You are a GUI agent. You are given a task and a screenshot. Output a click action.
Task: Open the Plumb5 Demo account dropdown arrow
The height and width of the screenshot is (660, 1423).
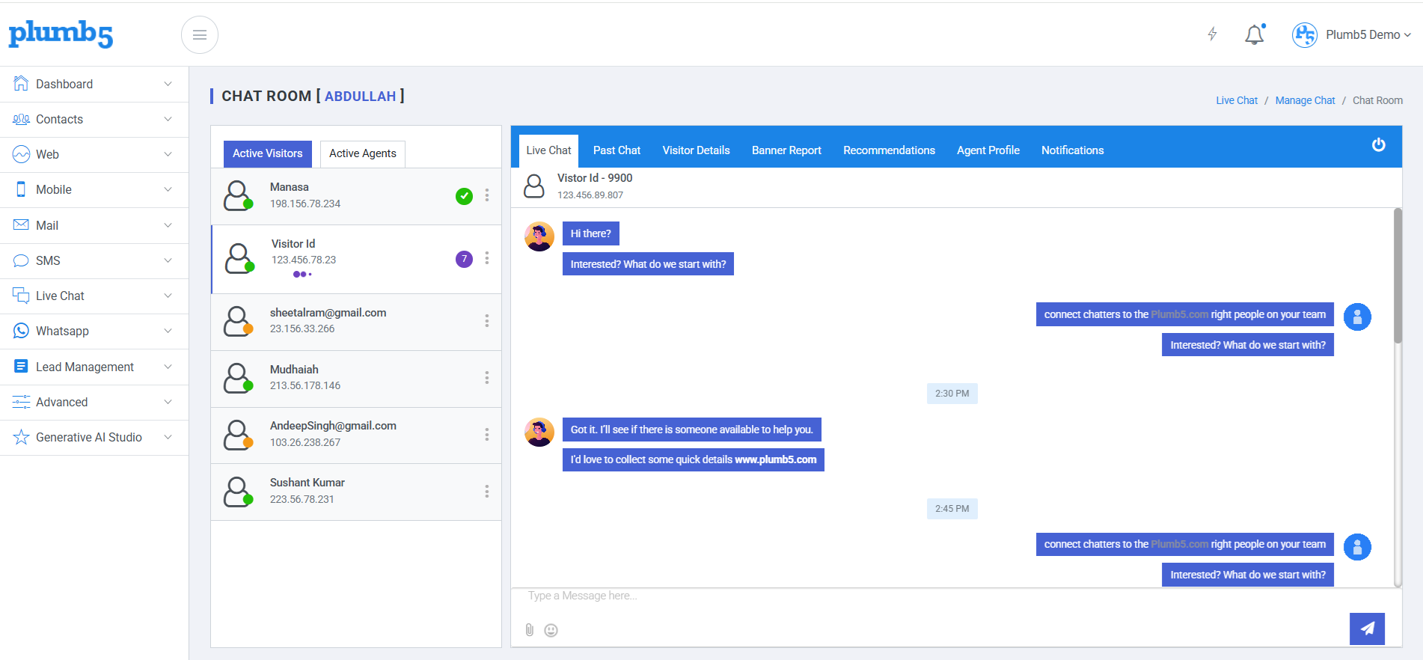pos(1408,35)
